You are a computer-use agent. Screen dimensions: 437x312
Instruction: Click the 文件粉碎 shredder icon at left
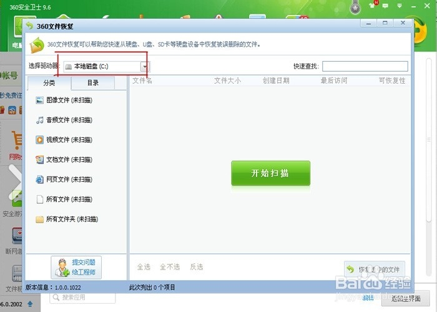pos(17,273)
